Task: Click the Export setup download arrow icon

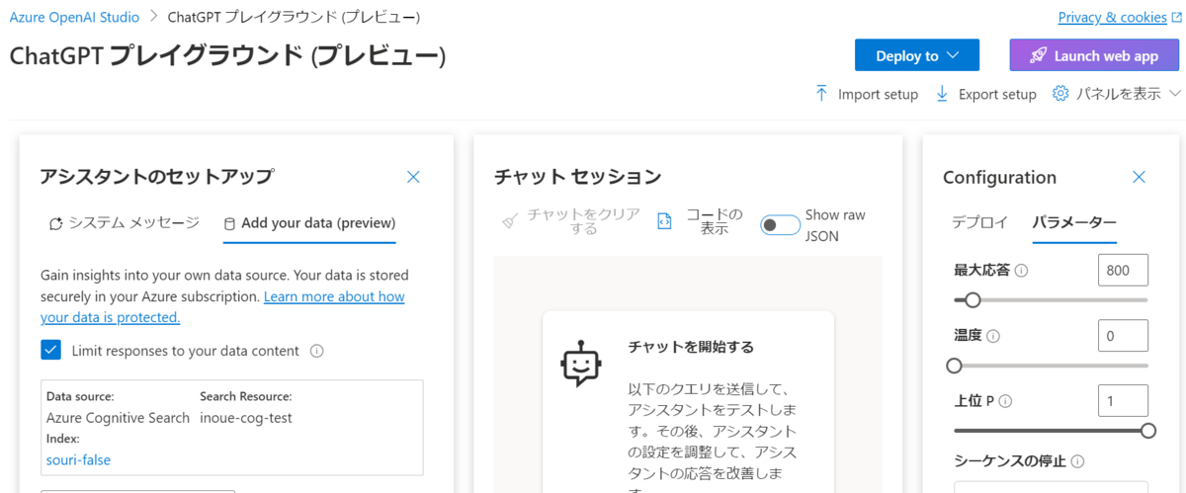Action: [942, 94]
